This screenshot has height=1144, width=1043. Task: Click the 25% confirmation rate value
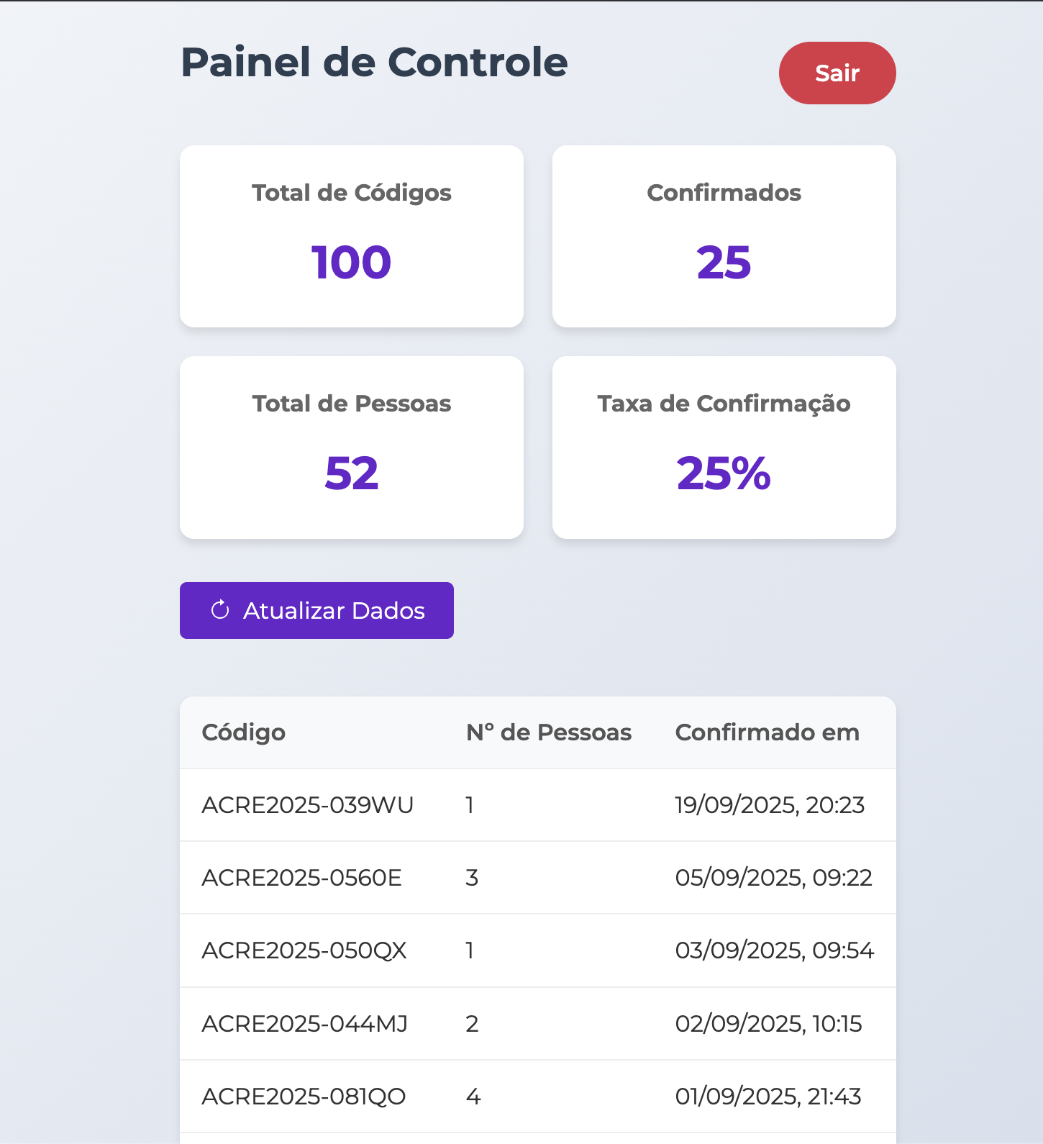724,473
